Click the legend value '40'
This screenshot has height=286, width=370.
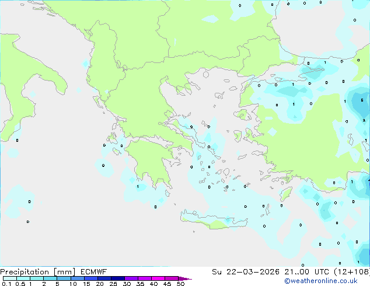(x=153, y=284)
